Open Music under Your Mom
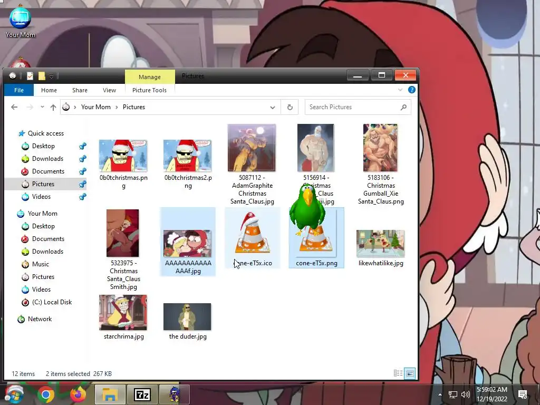This screenshot has height=405, width=540. click(x=40, y=264)
